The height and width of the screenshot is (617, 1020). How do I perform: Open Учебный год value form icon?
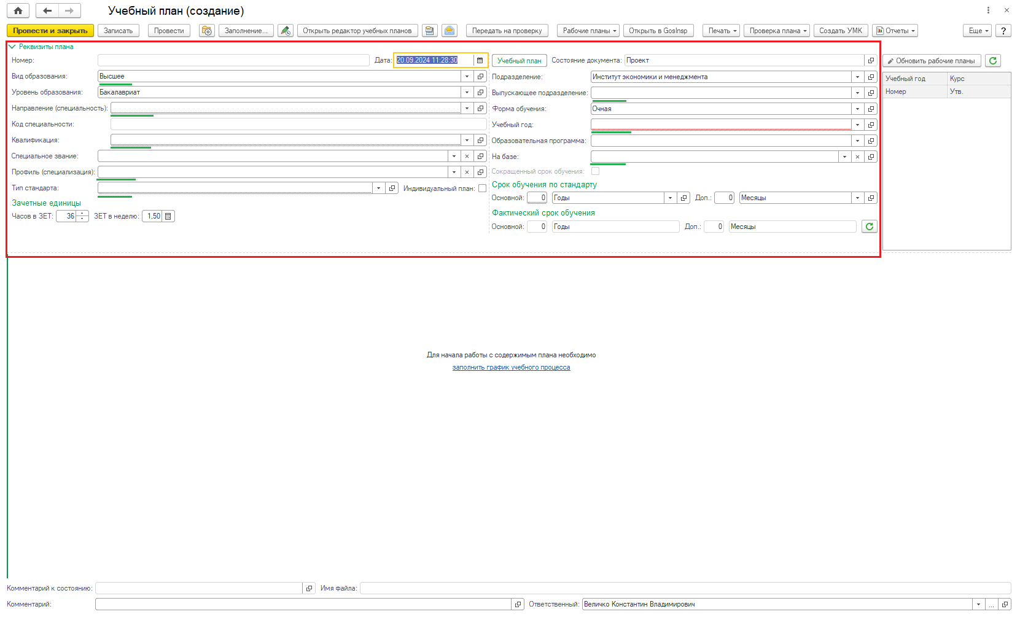pyautogui.click(x=871, y=125)
